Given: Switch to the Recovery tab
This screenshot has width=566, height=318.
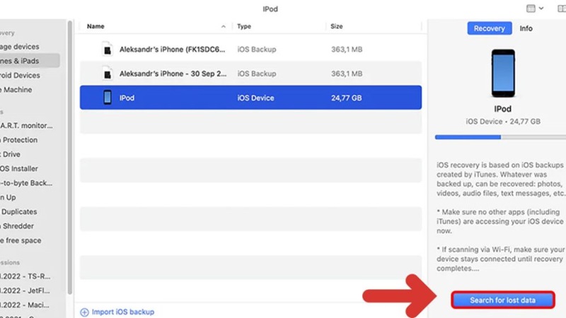Looking at the screenshot, I should 489,28.
